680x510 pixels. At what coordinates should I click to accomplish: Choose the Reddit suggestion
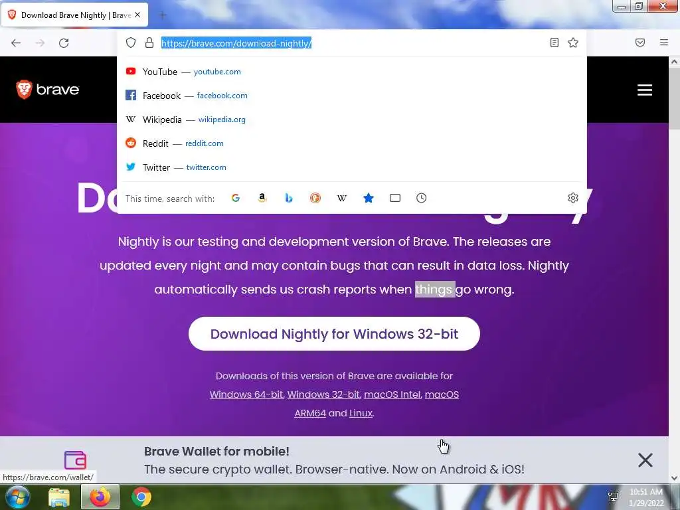pos(352,143)
